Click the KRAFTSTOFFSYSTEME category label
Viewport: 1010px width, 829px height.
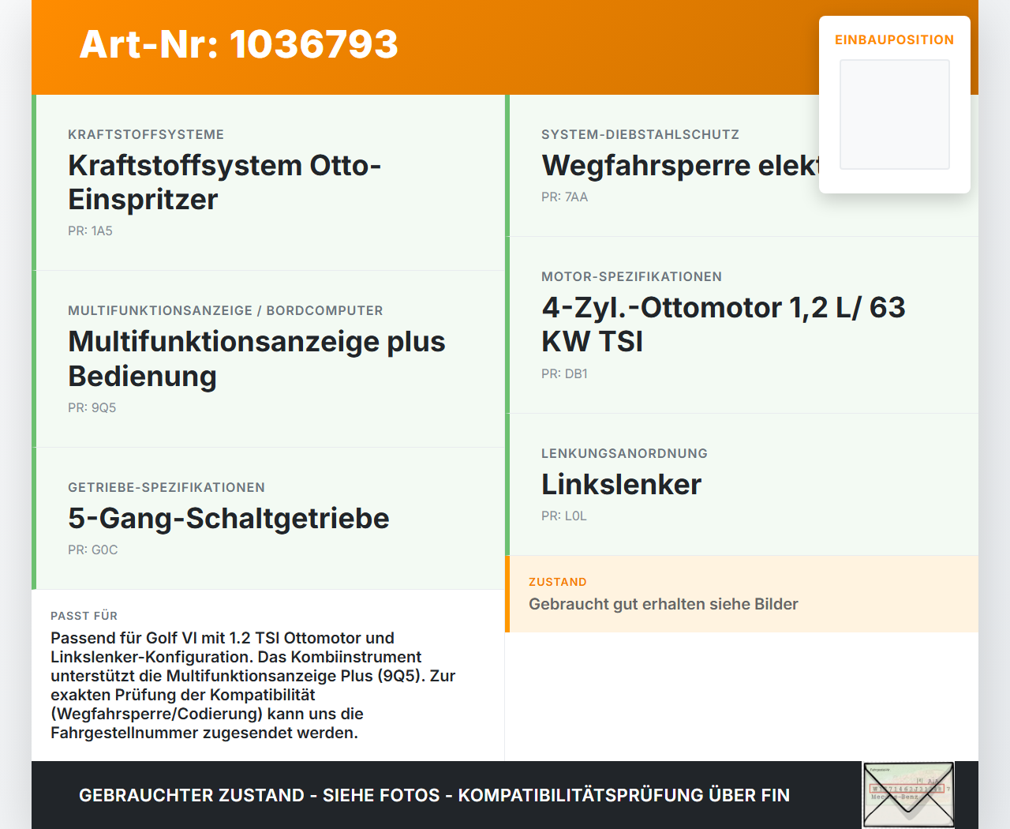tap(146, 134)
